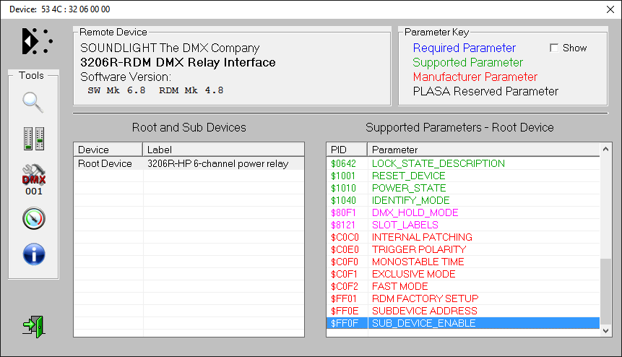Screen dimensions: 622x357
Task: Click the green exit door icon
Action: (33, 325)
